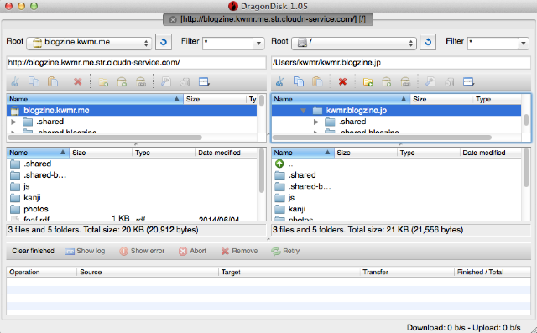Image resolution: width=537 pixels, height=333 pixels.
Task: Click the create bucket icon in right pane toolbar
Action: [x=387, y=82]
